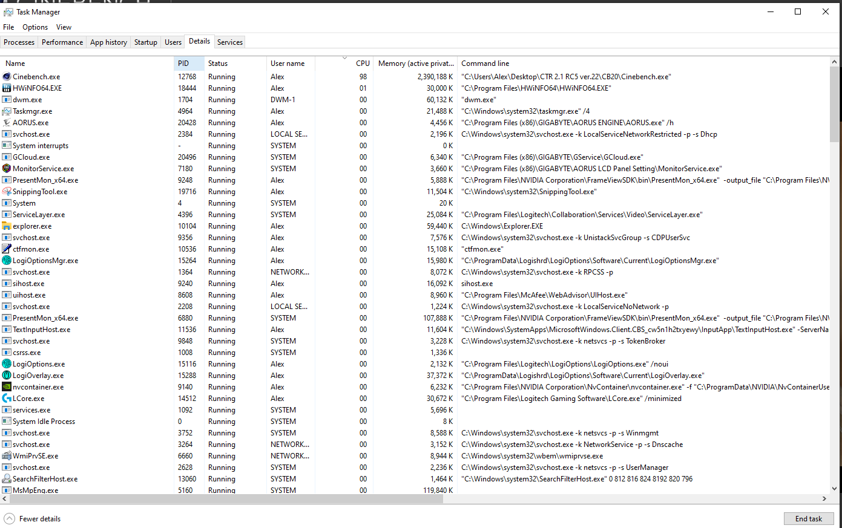Screen dimensions: 842x528
Task: Select svchost.exe row with PID 3264
Action: (415, 445)
